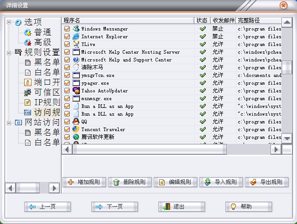This screenshot has width=297, height=224.
Task: Click the Windows Messenger program icon
Action: point(76,29)
